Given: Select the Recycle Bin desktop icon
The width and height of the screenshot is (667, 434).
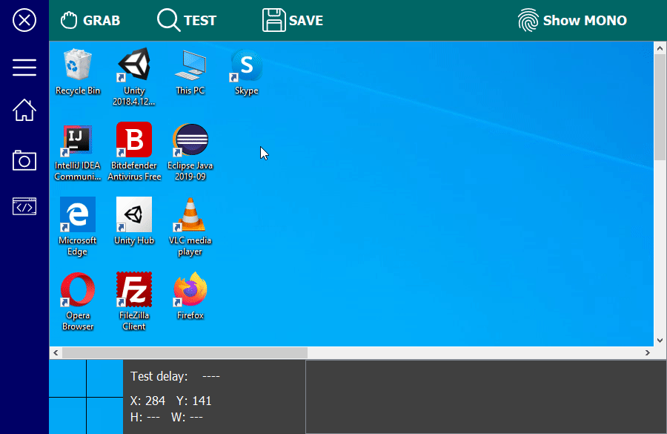Looking at the screenshot, I should [x=77, y=72].
